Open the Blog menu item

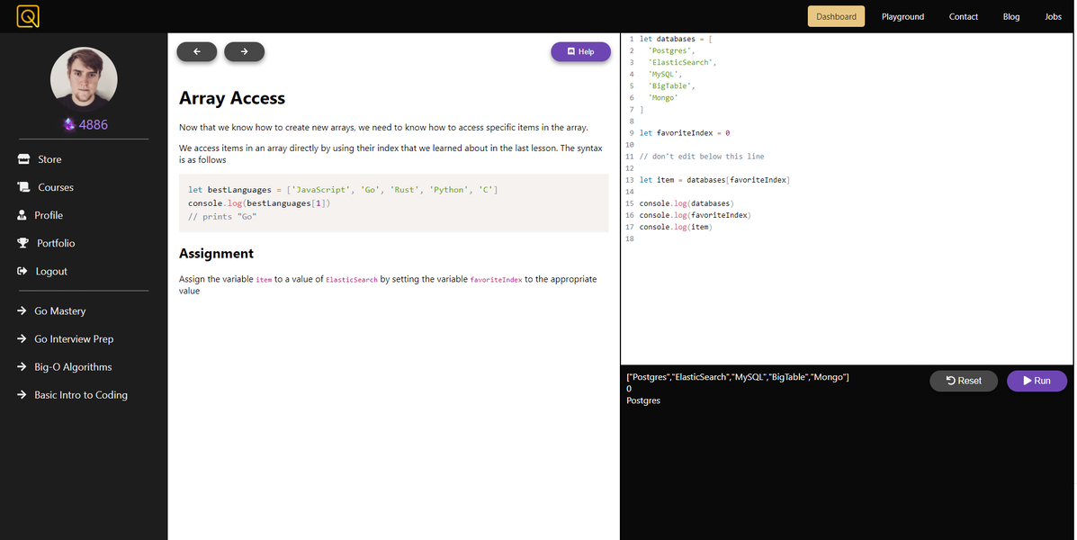[1011, 16]
